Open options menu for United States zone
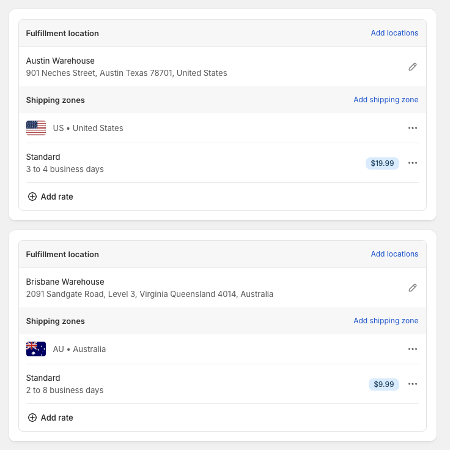Viewport: 450px width, 450px height. 413,128
